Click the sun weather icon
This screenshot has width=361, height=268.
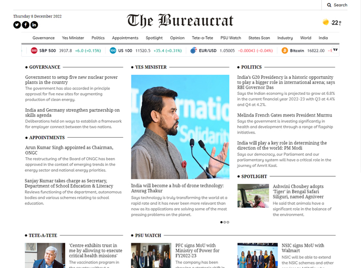325,22
